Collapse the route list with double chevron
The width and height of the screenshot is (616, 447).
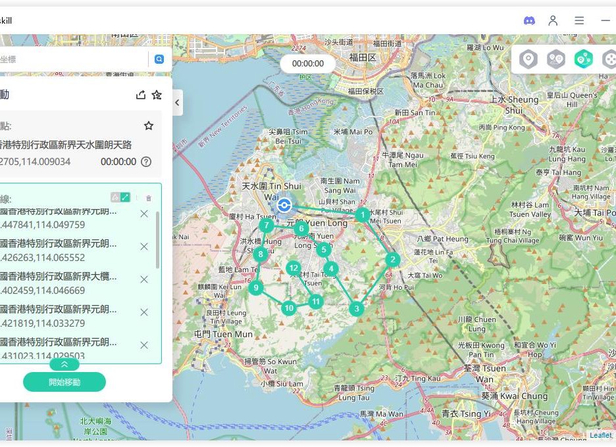64,364
